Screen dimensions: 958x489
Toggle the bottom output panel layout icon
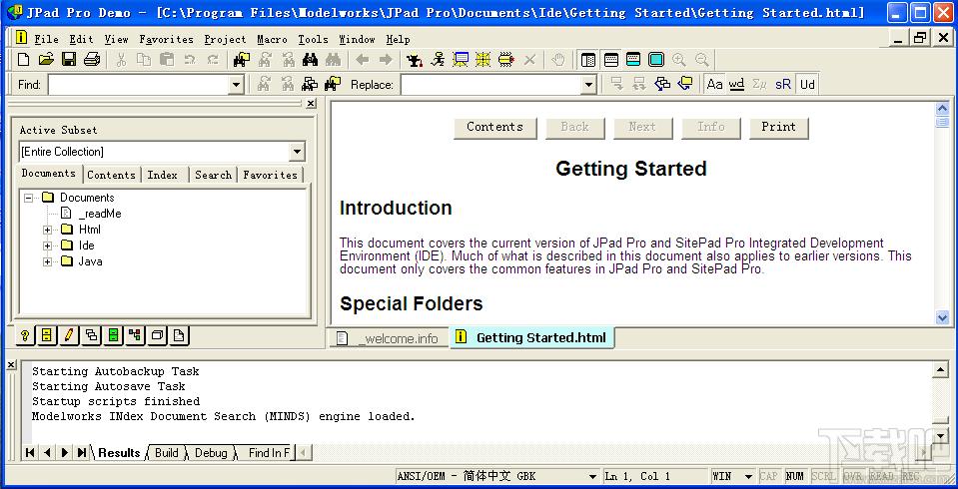(611, 59)
